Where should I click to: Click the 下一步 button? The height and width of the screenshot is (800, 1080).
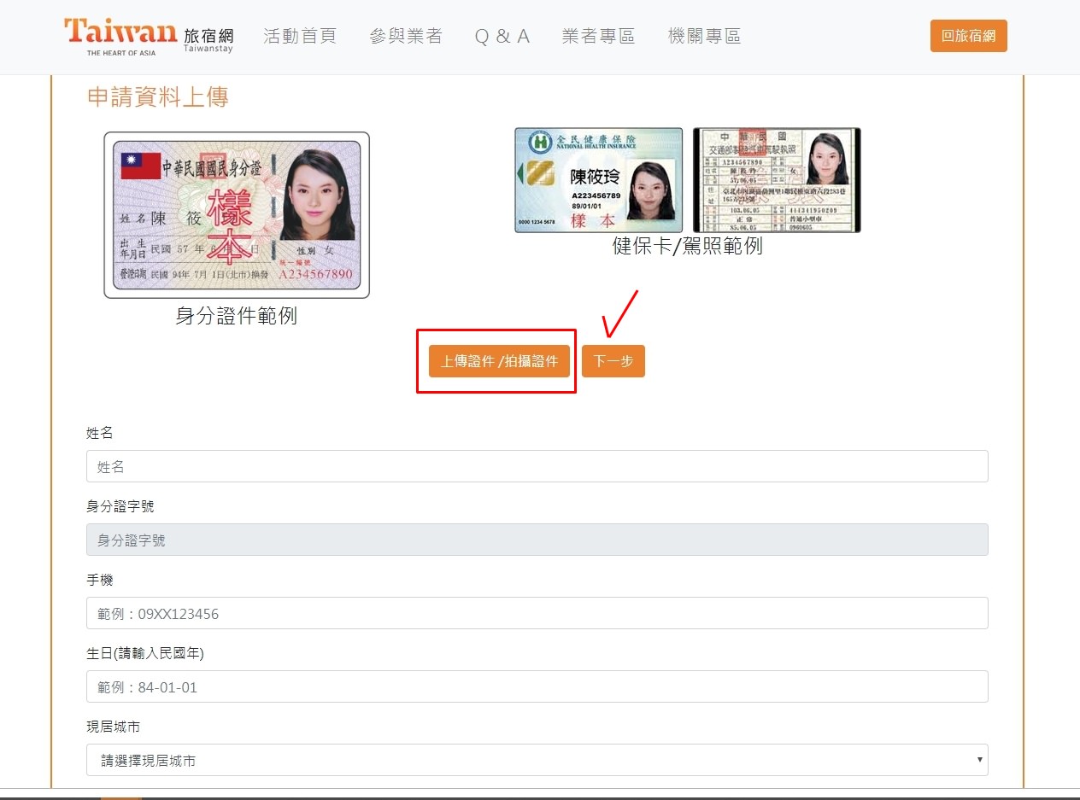click(613, 361)
